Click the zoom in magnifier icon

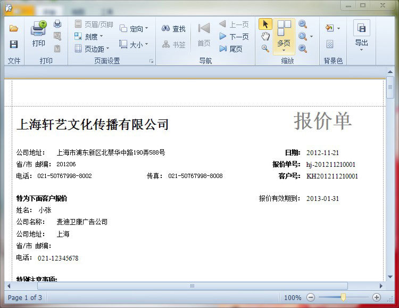pos(302,48)
